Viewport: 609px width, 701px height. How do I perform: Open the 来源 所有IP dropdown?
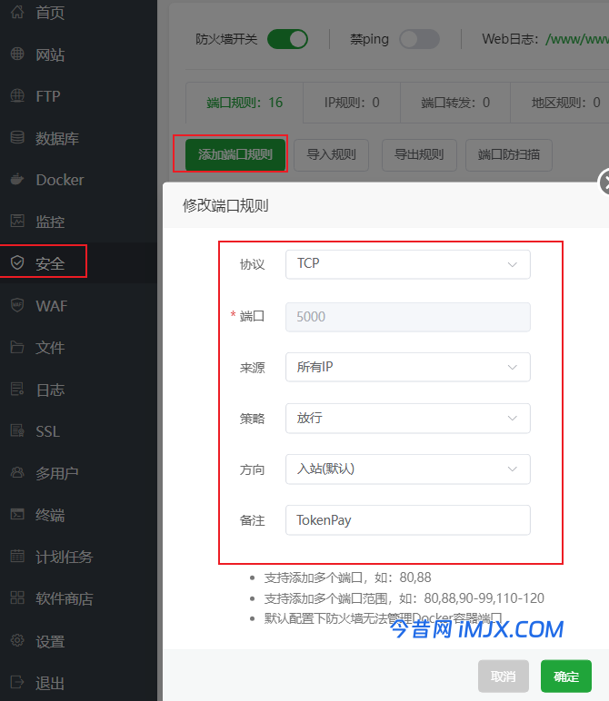(x=407, y=367)
